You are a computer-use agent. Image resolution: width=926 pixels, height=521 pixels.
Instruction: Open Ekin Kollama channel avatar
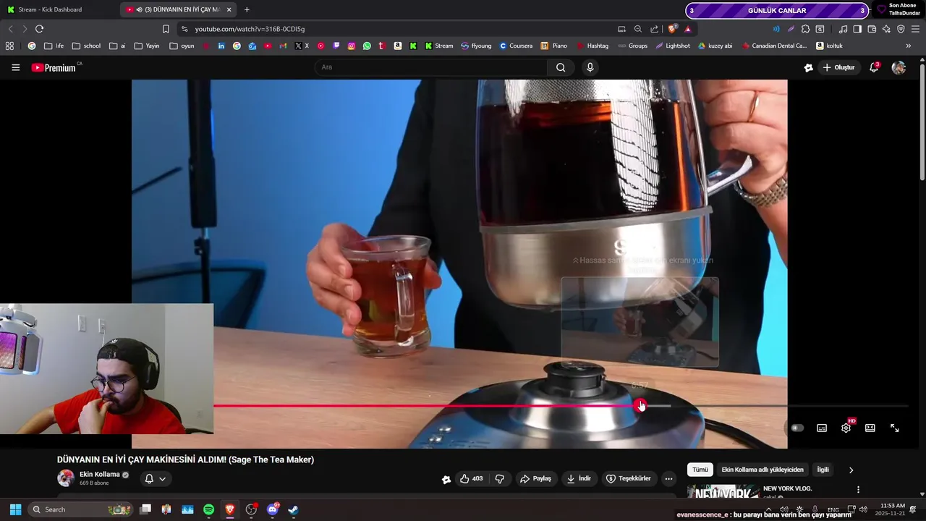pyautogui.click(x=66, y=478)
